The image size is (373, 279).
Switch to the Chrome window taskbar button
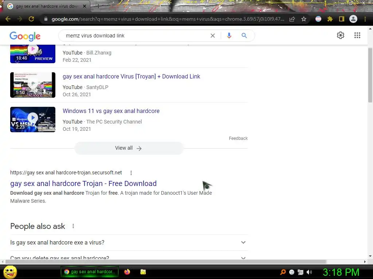pos(90,272)
